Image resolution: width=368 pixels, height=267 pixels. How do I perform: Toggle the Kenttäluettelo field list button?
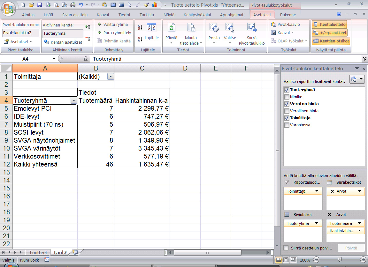pos(330,24)
